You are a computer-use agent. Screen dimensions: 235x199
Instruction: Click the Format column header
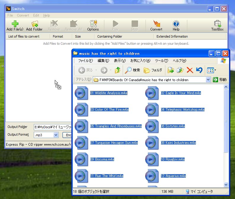point(61,36)
